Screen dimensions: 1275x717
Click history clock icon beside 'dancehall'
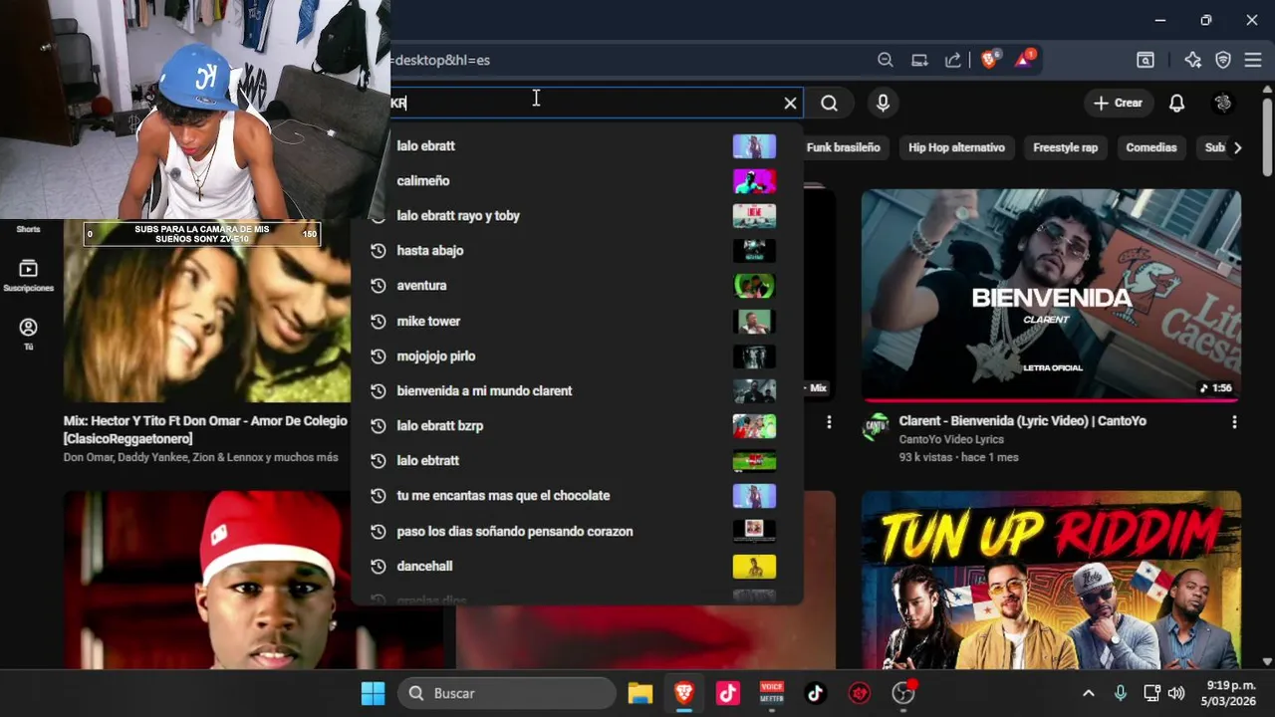[x=378, y=566]
